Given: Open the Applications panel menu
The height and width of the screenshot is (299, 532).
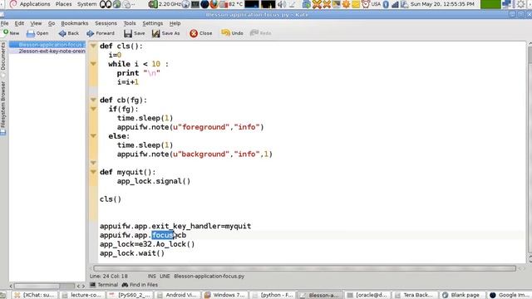Looking at the screenshot, I should tap(30, 4).
